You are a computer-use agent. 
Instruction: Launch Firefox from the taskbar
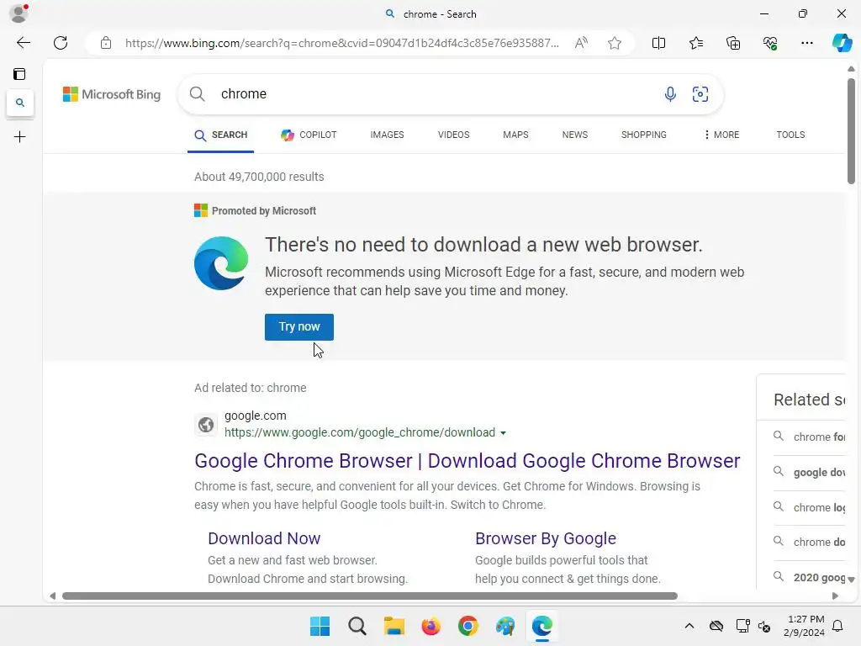(431, 626)
